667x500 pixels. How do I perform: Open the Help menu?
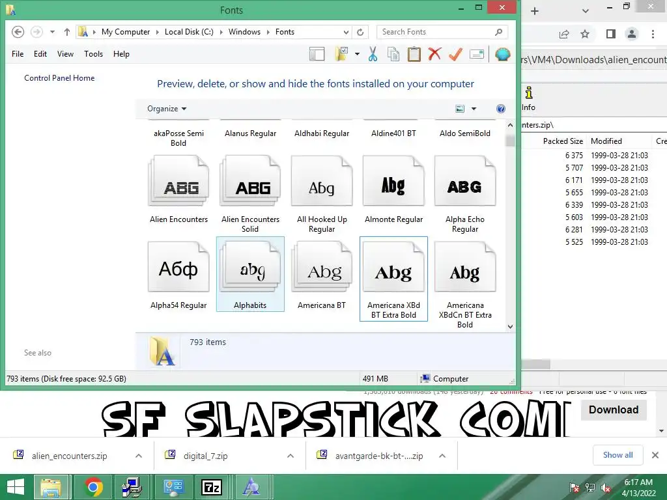coord(121,54)
